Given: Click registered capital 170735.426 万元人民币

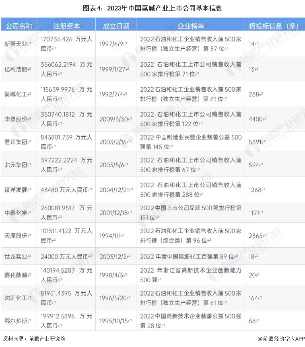Looking at the screenshot, I should 66,44.
